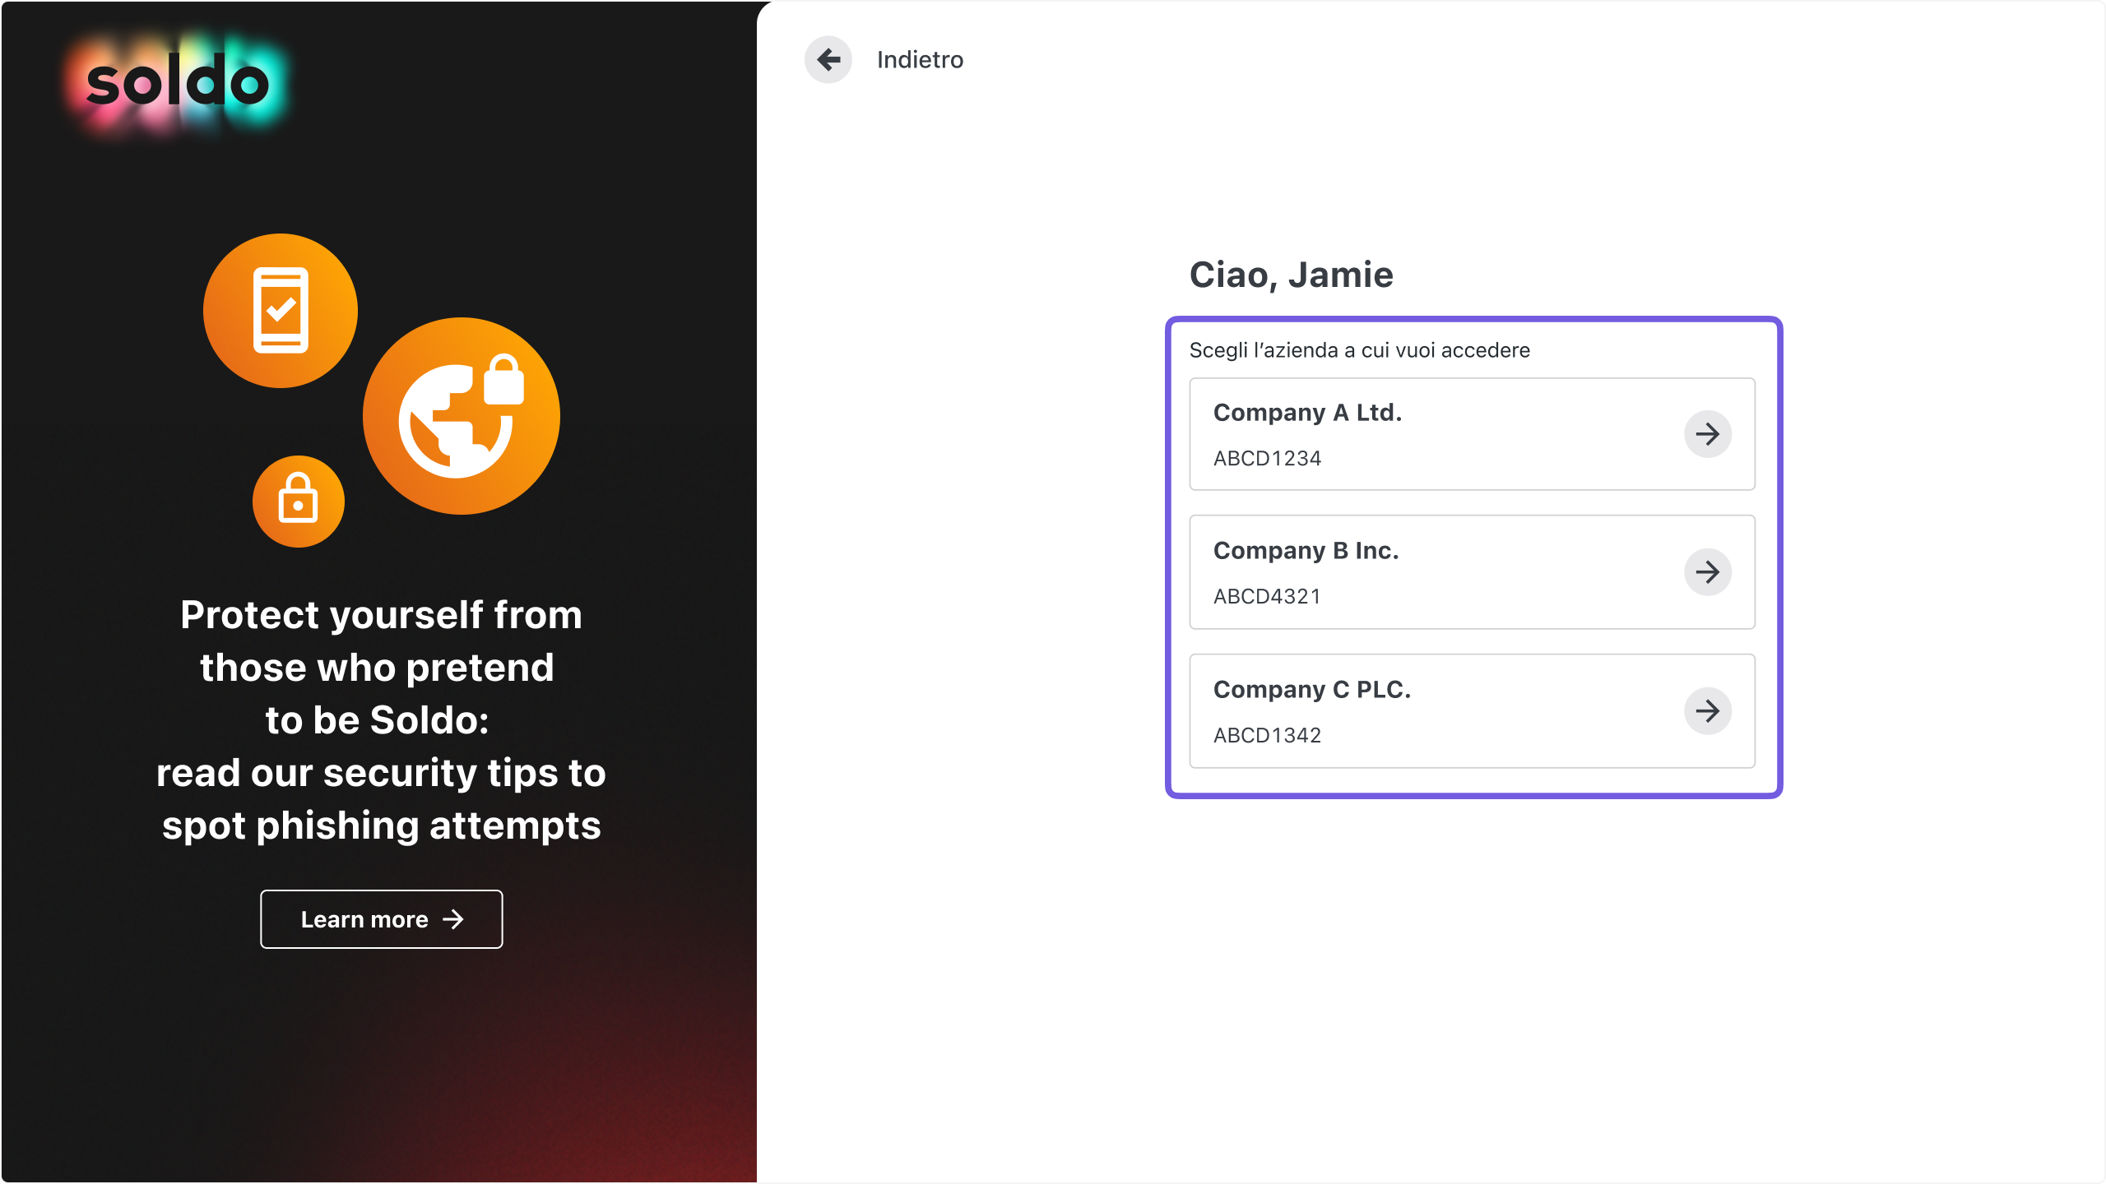Select the Company A Ltd. card
Screen dimensions: 2106x1184
pos(1472,434)
